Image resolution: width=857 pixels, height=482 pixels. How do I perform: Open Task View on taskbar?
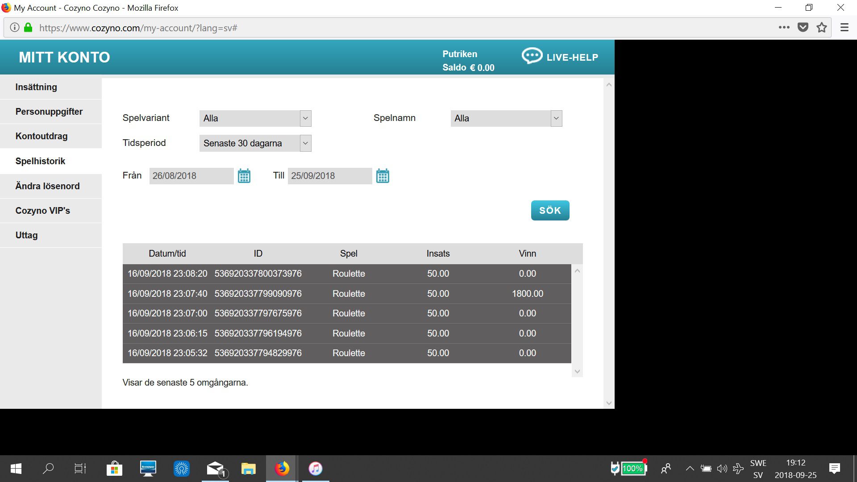point(80,469)
